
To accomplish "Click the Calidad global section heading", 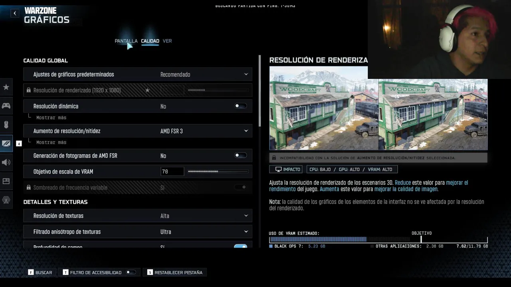I will click(46, 61).
